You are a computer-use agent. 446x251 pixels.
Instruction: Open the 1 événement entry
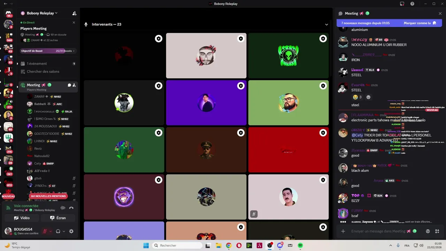48,64
